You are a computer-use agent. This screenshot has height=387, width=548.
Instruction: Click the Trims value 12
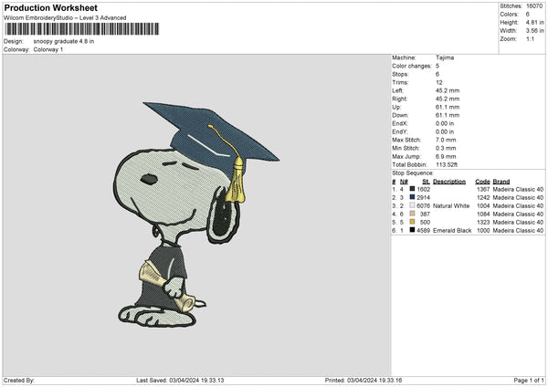coord(439,82)
